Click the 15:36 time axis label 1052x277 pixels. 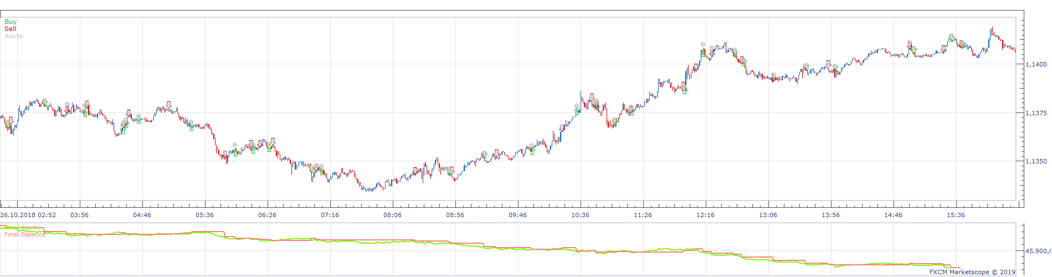pos(956,215)
